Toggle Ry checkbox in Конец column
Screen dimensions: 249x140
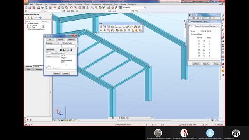click(209, 53)
